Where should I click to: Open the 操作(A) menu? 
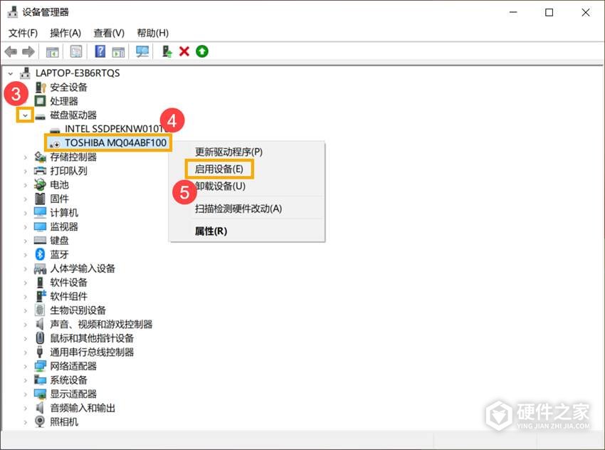coord(65,33)
